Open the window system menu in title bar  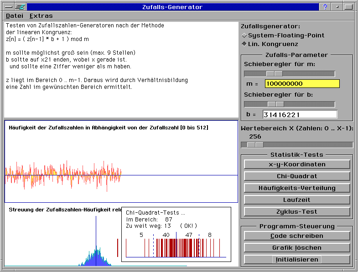tap(6, 7)
